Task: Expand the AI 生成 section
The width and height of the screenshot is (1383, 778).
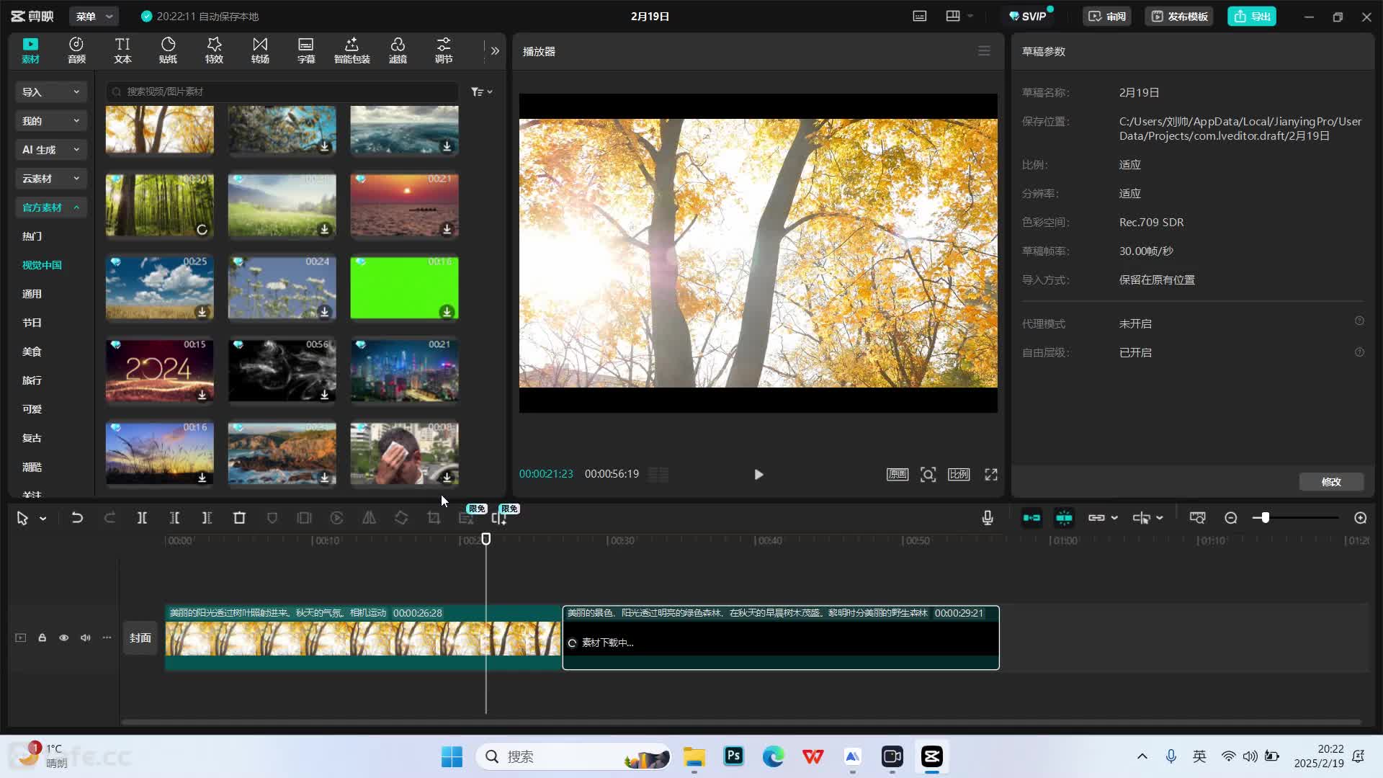Action: pos(51,150)
